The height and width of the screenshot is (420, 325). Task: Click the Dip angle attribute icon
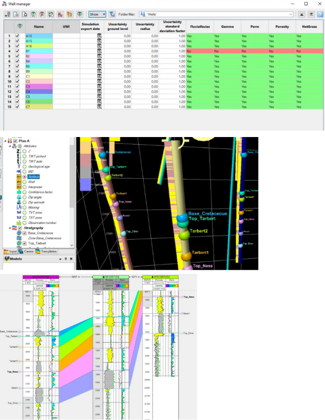coord(19,197)
